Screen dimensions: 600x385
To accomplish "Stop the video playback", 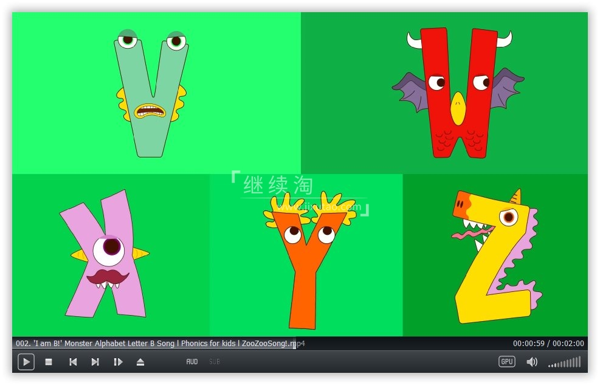I will [49, 362].
